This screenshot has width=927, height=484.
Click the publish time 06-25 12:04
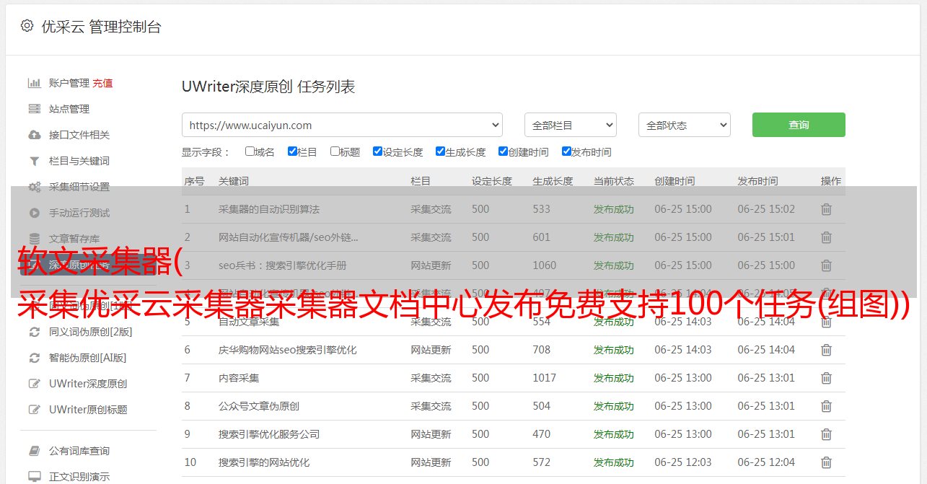pos(766,462)
